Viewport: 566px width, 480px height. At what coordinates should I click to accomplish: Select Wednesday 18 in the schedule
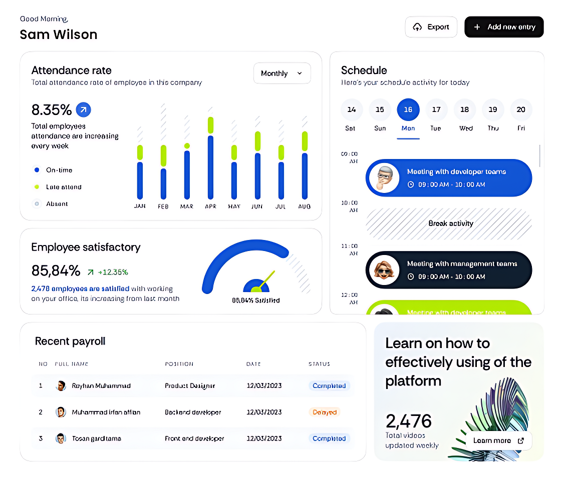464,109
